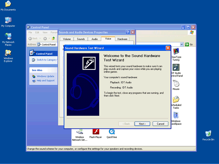Open Windows CardSpace icon
Viewport: 219px width, 164px height.
pos(176,119)
